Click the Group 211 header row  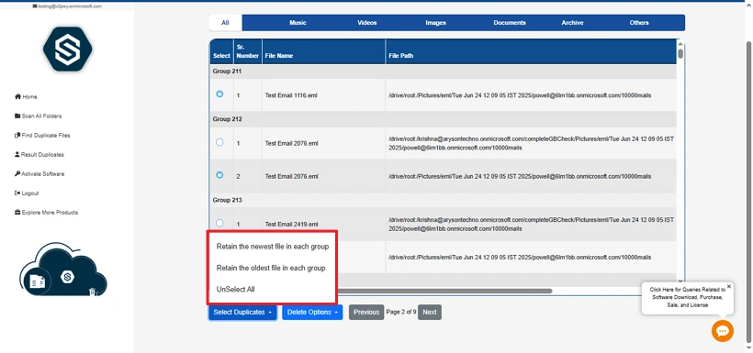click(x=443, y=72)
